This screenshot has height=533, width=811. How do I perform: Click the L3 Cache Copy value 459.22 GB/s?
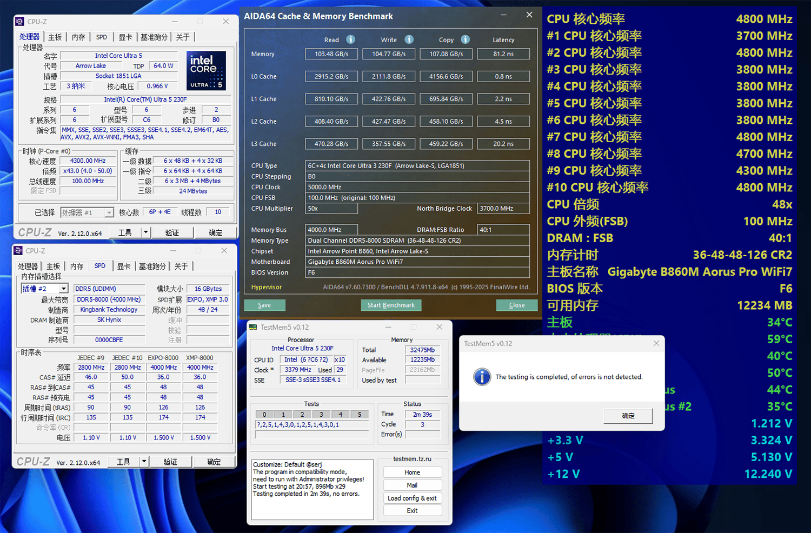(446, 144)
